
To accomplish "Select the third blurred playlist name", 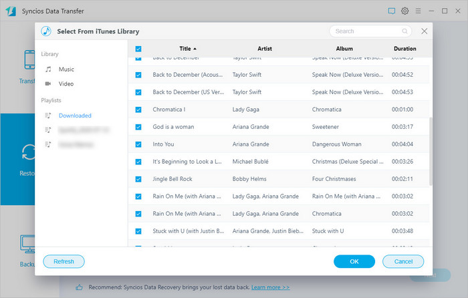I will pyautogui.click(x=76, y=144).
